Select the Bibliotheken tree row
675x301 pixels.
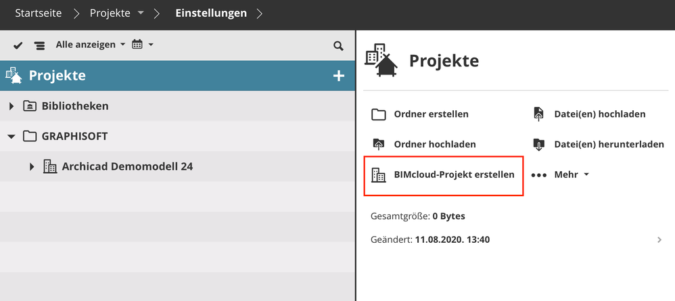(x=177, y=106)
